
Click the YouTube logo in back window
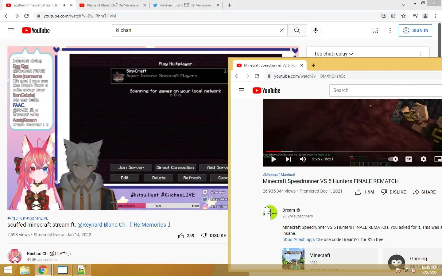click(36, 30)
